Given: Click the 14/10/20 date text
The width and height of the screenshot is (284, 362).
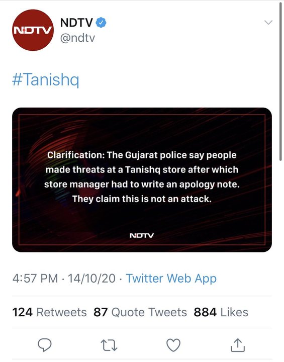Looking at the screenshot, I should click(91, 278).
